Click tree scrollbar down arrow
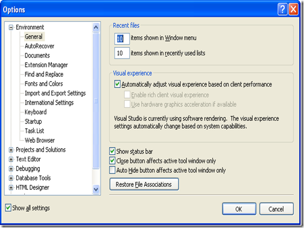This screenshot has height=228, width=304. pyautogui.click(x=96, y=189)
